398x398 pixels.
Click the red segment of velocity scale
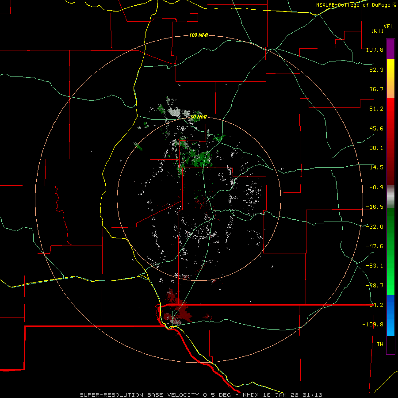390,142
